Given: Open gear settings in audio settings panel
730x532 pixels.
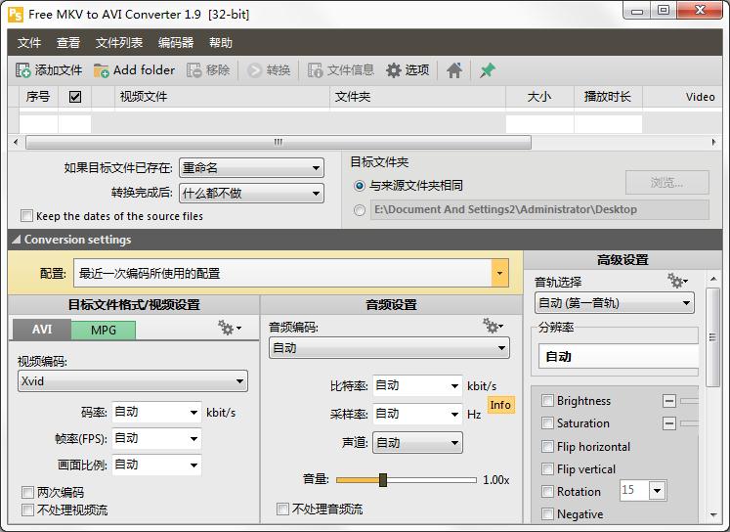Looking at the screenshot, I should pyautogui.click(x=493, y=326).
